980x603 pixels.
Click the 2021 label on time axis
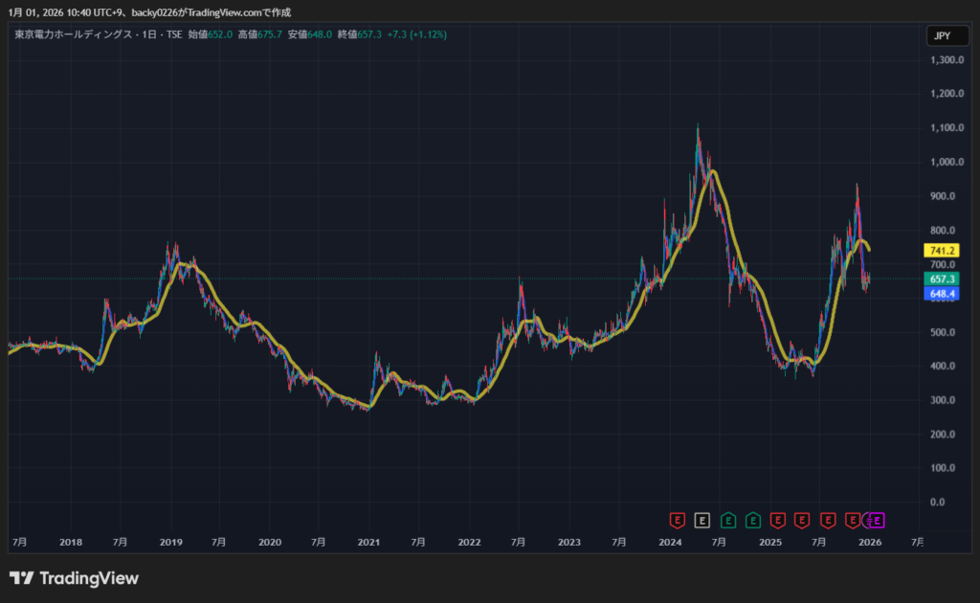[368, 542]
